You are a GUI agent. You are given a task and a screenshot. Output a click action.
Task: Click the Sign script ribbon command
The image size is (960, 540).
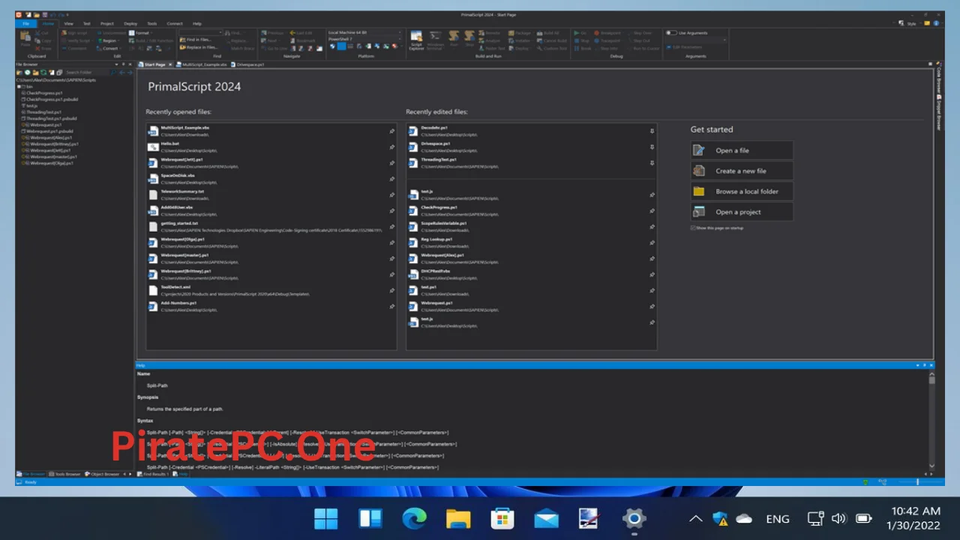(x=74, y=33)
